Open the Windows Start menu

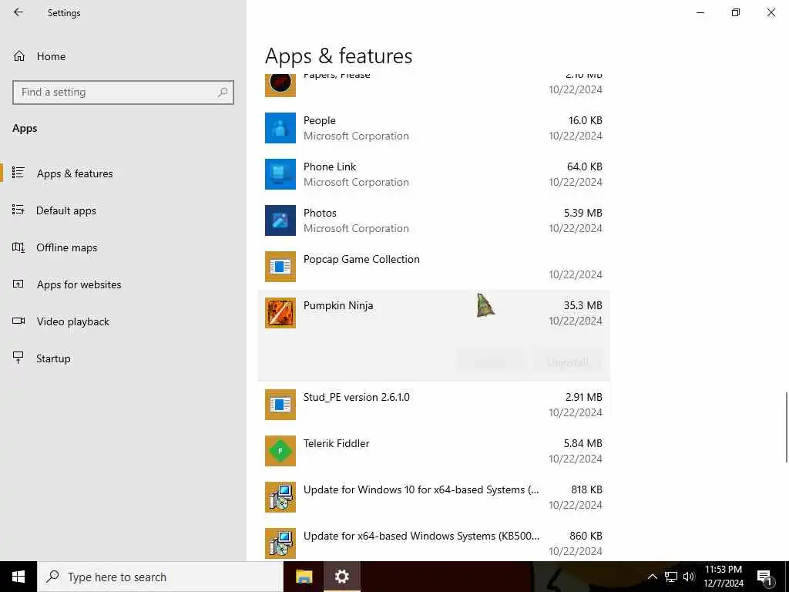(18, 577)
